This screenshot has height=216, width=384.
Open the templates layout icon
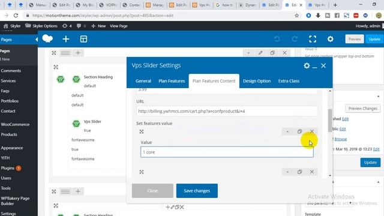83,39
